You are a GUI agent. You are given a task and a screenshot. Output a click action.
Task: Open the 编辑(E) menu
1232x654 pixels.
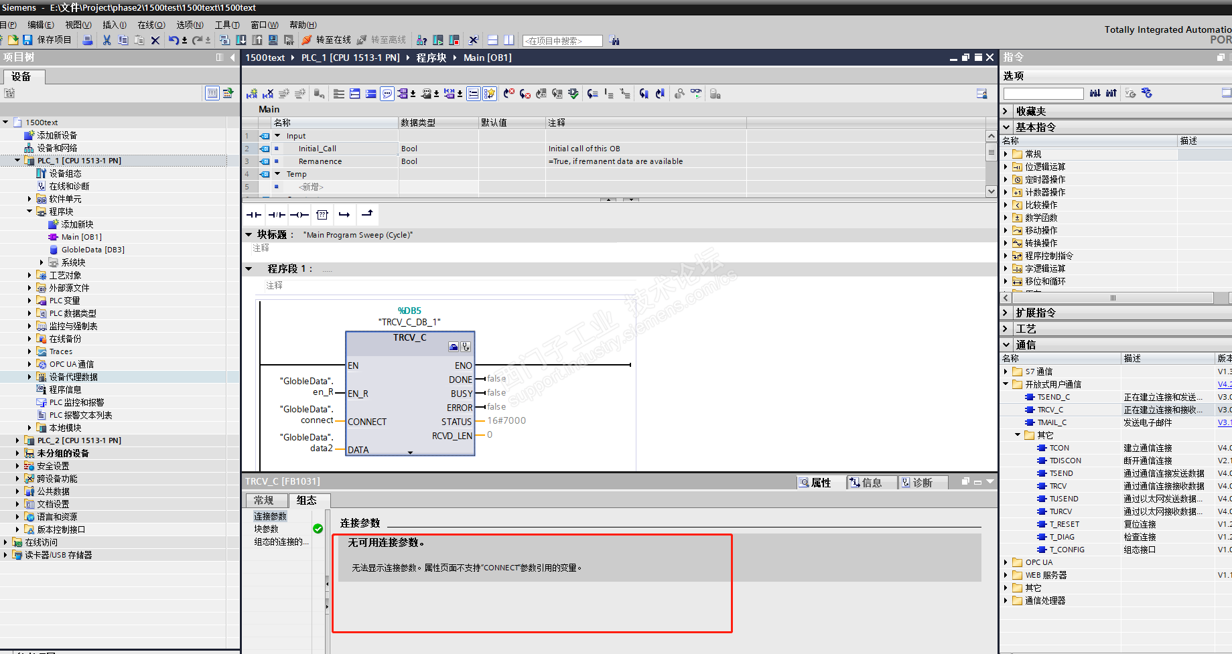click(x=41, y=25)
